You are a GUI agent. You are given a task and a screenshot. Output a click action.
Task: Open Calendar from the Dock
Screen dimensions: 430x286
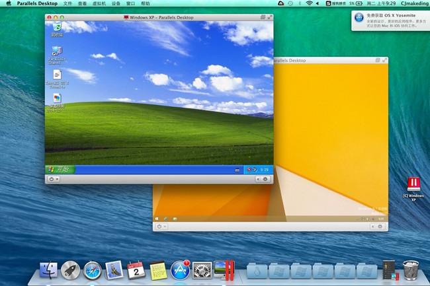pos(136,270)
